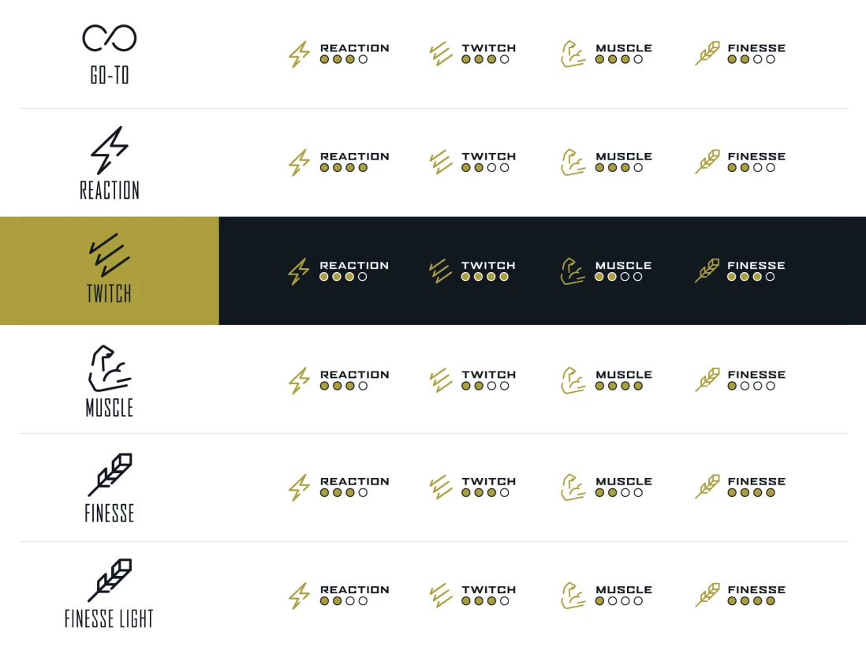Click the large Finesse feather icon

click(x=110, y=475)
